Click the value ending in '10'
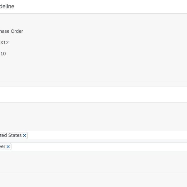 point(3,54)
